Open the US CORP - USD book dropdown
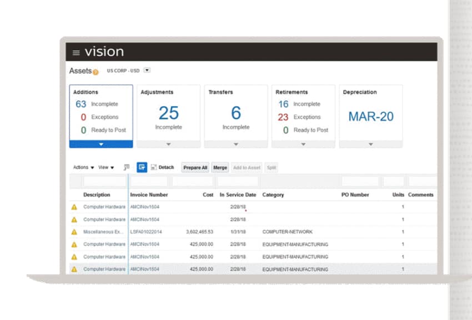The height and width of the screenshot is (320, 472). pos(147,70)
